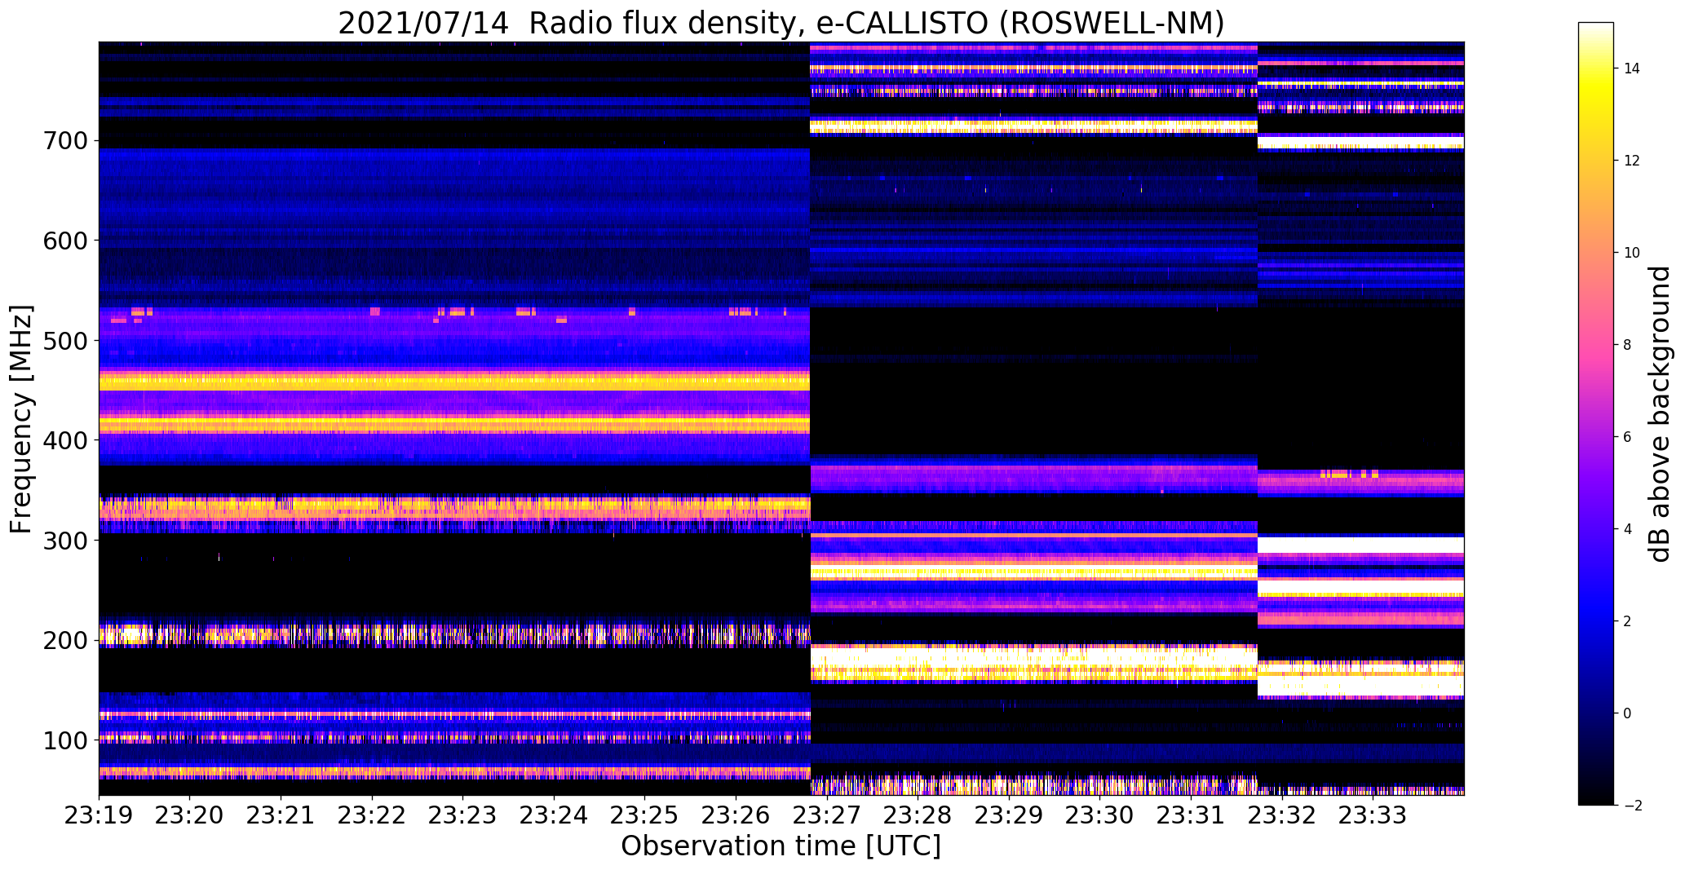The width and height of the screenshot is (1685, 870).
Task: Click the 100 frequency tick label
Action: [64, 740]
